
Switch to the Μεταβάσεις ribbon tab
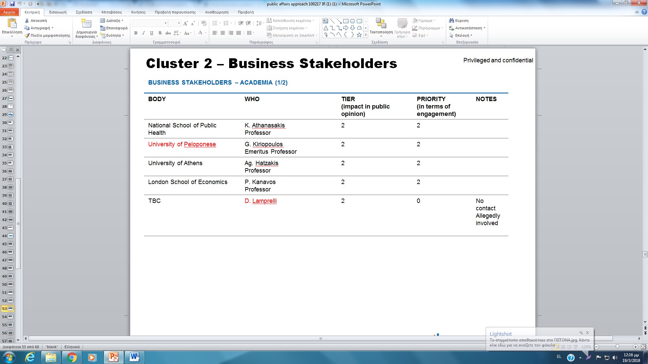(112, 12)
